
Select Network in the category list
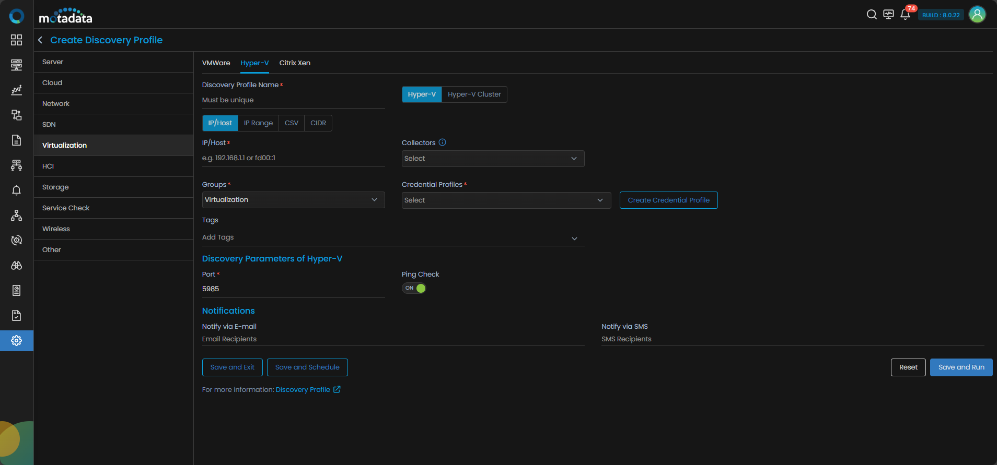pyautogui.click(x=56, y=104)
